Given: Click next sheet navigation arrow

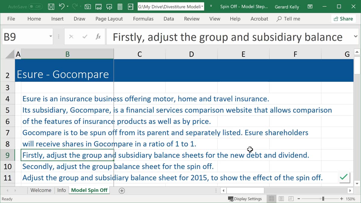Looking at the screenshot, I should pos(15,190).
